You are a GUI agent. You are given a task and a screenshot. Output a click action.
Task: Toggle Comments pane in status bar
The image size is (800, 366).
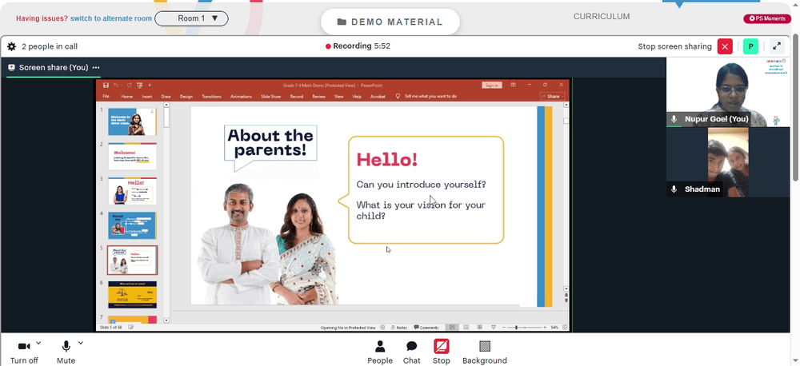426,328
